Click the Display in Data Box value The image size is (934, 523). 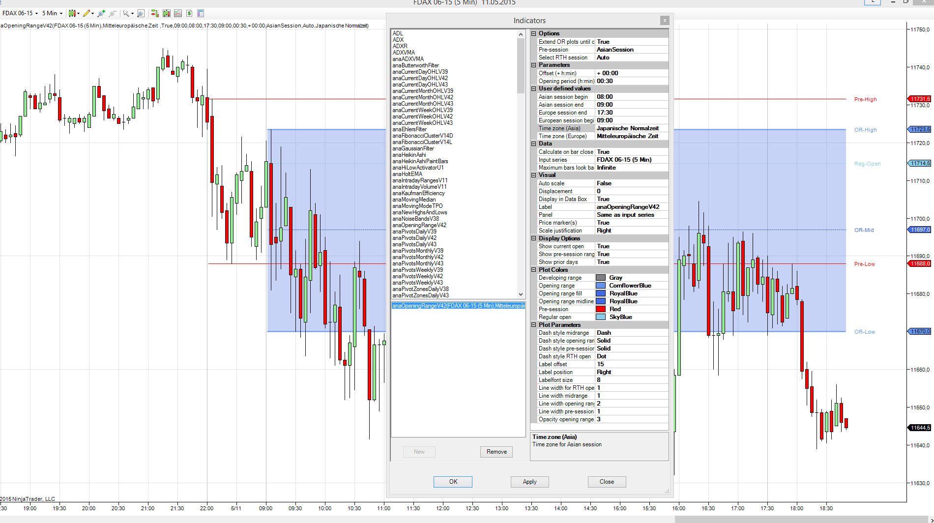(x=632, y=199)
